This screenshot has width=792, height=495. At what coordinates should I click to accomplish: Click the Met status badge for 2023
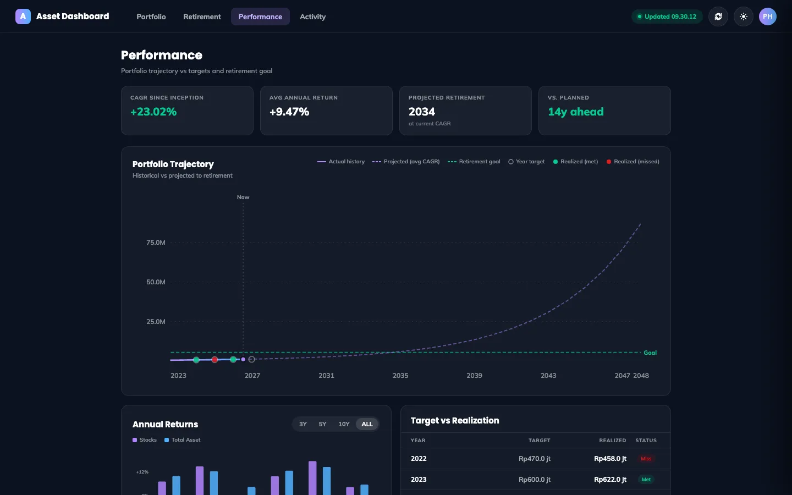pos(646,480)
